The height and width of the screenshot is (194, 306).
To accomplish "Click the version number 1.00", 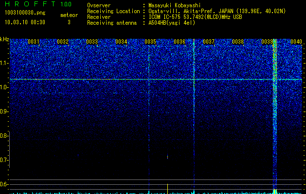I will (66, 4).
